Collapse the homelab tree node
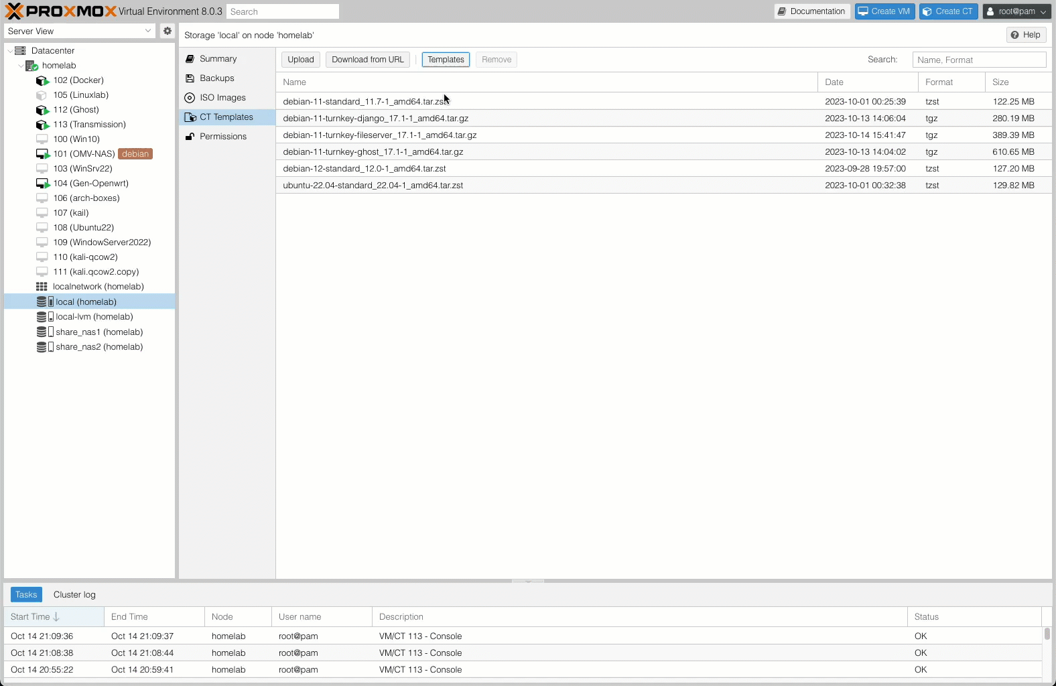The height and width of the screenshot is (686, 1056). (x=20, y=66)
